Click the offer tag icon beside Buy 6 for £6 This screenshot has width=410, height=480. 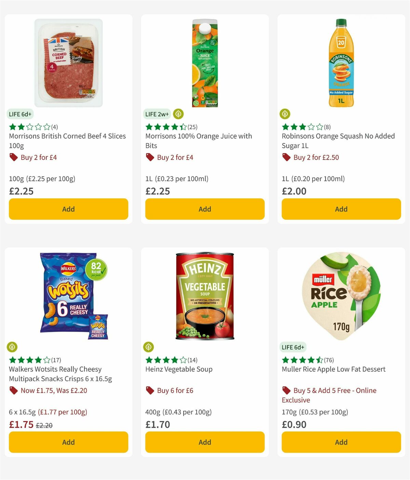click(x=150, y=390)
